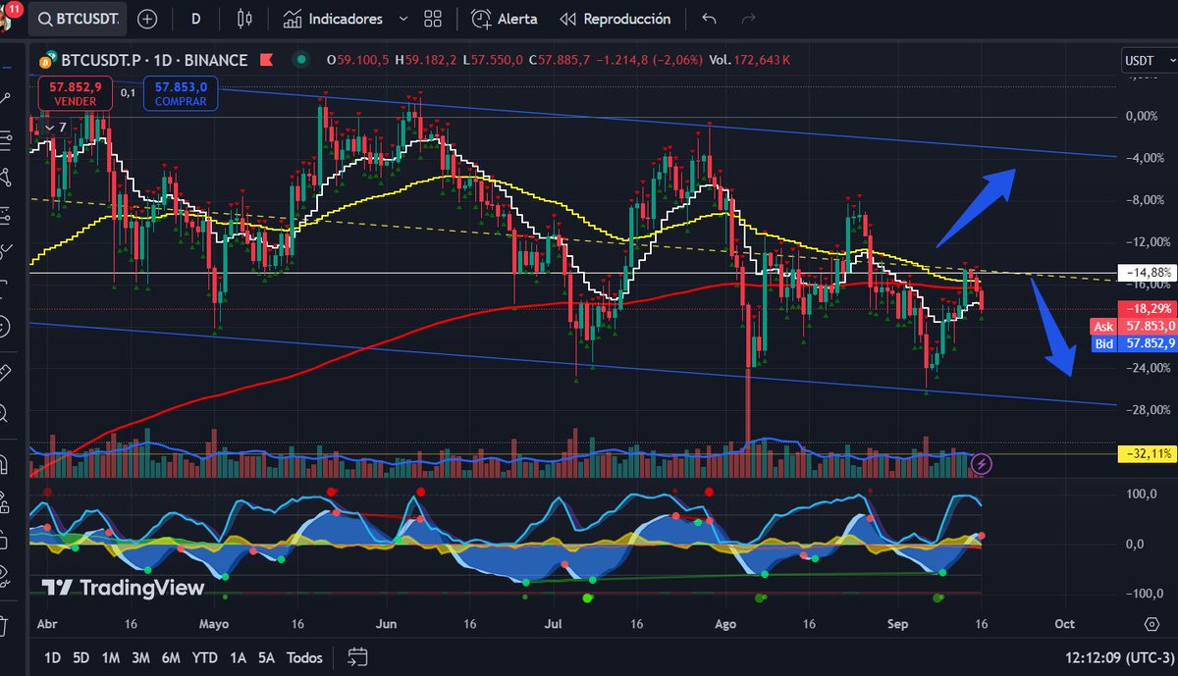1178x676 pixels.
Task: Click the Ago label on time axis
Action: (725, 624)
